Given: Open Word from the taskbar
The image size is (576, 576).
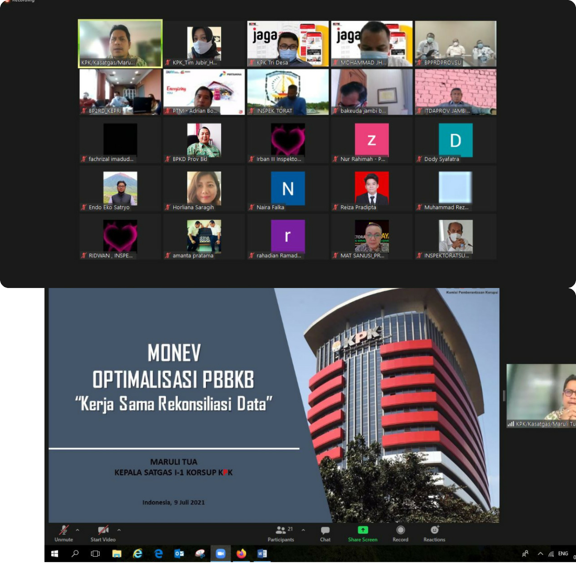Looking at the screenshot, I should pos(262,553).
